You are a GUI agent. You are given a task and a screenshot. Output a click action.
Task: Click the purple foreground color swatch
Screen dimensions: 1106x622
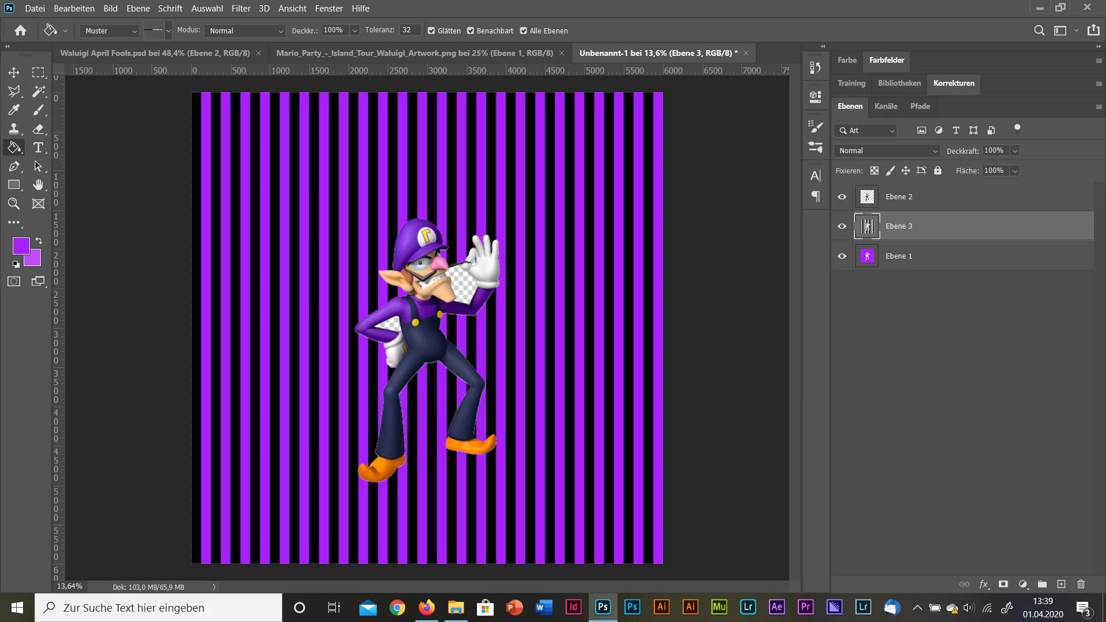click(x=20, y=245)
